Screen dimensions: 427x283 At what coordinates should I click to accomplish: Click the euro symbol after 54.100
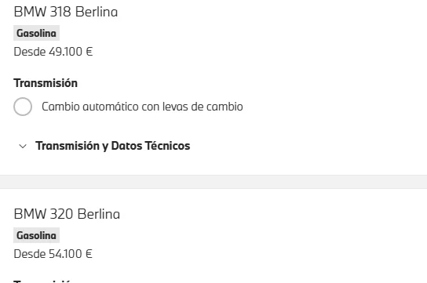89,254
